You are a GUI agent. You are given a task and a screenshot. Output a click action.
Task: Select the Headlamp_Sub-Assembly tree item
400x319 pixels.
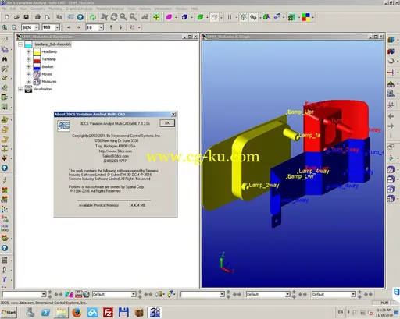click(52, 44)
